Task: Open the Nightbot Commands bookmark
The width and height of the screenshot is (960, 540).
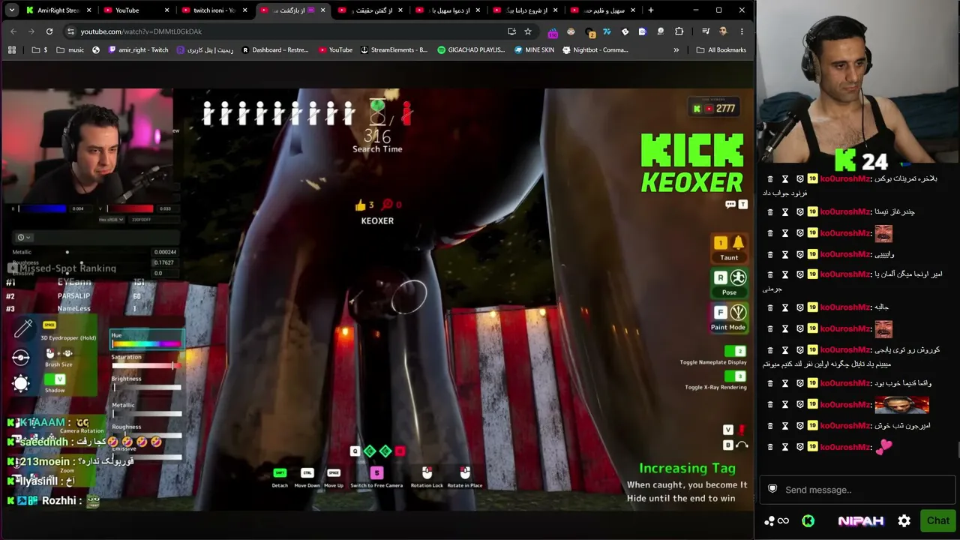Action: 595,50
